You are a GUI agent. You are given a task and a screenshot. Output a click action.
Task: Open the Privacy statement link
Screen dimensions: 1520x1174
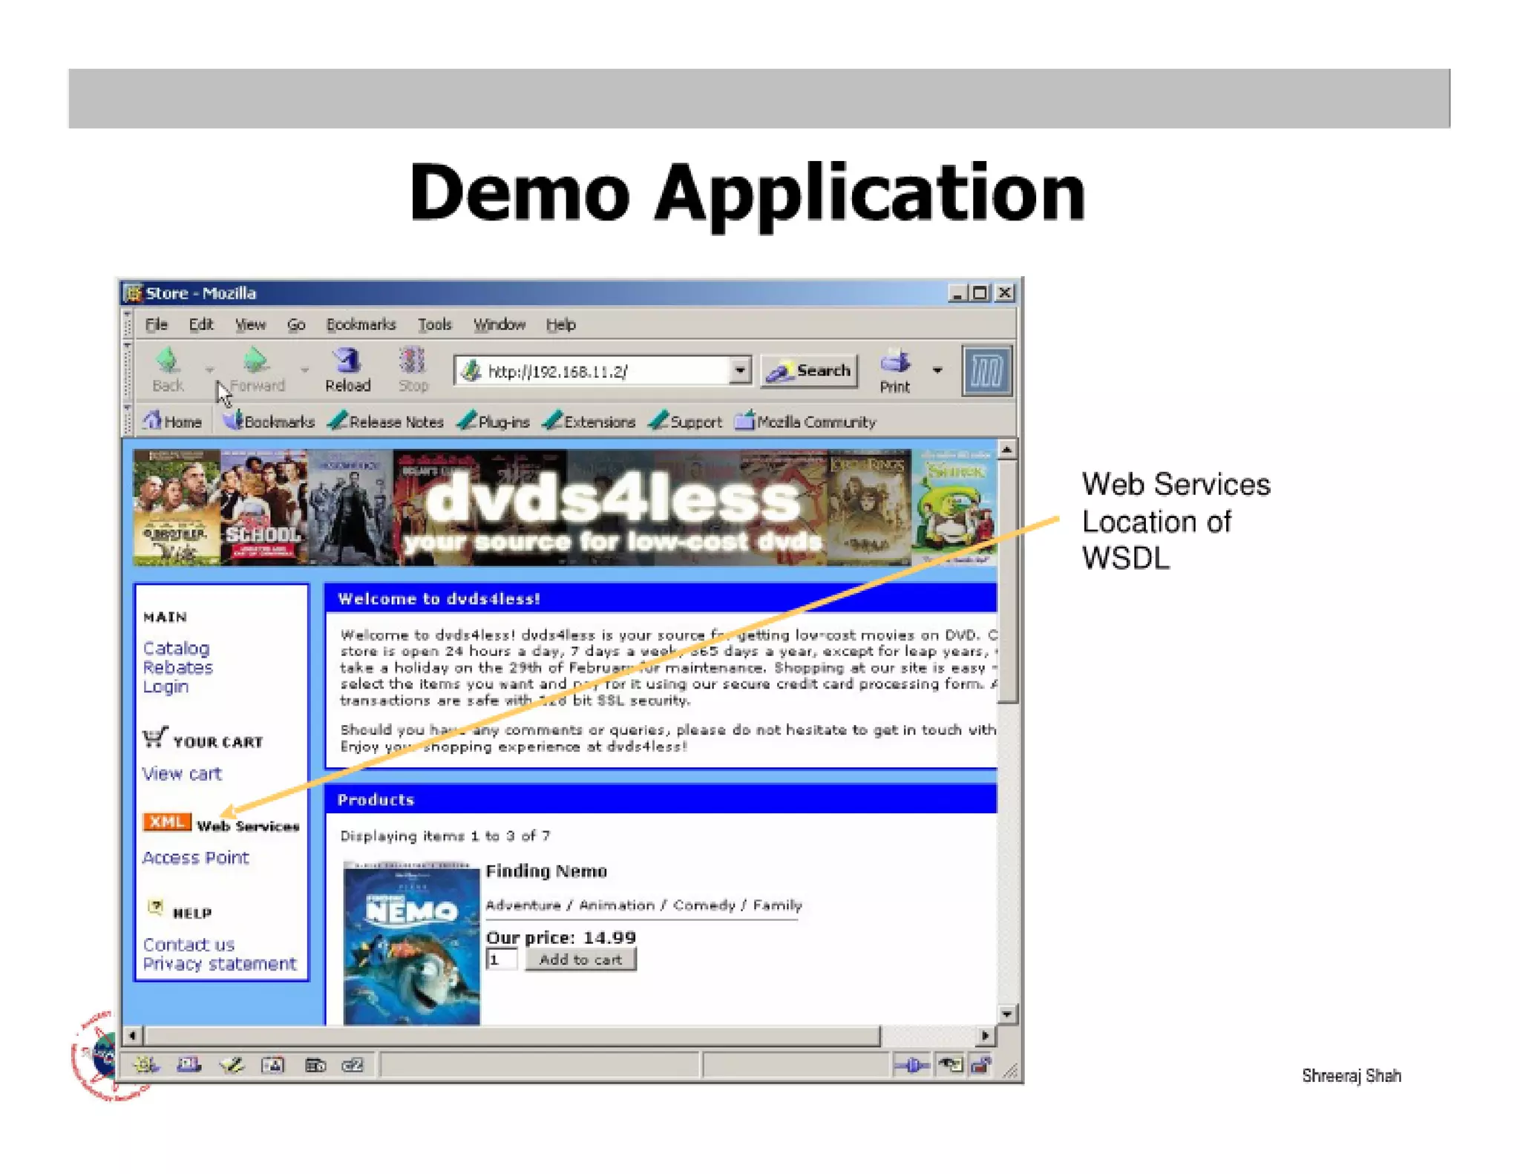pos(219,963)
